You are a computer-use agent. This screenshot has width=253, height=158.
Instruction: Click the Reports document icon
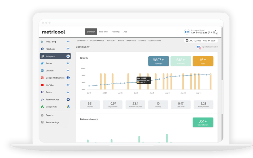coord(42,115)
